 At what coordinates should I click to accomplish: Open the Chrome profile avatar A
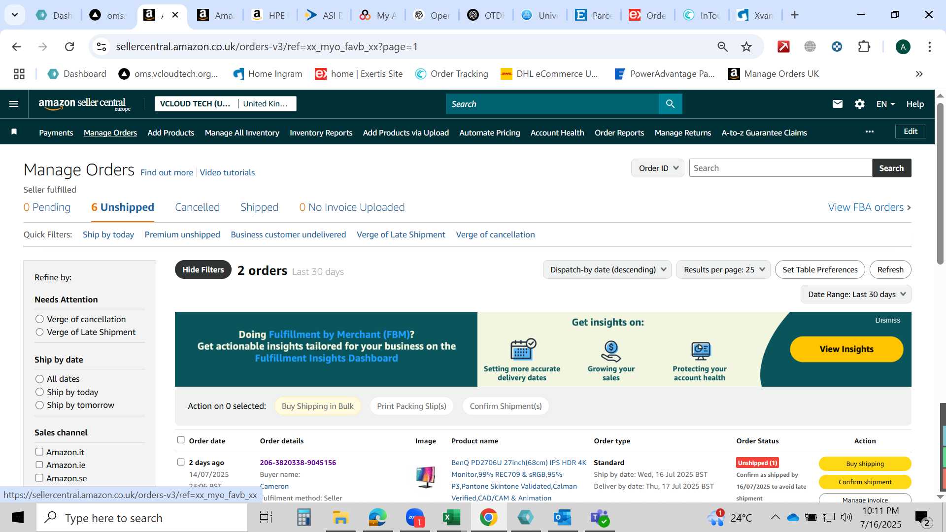coord(903,47)
